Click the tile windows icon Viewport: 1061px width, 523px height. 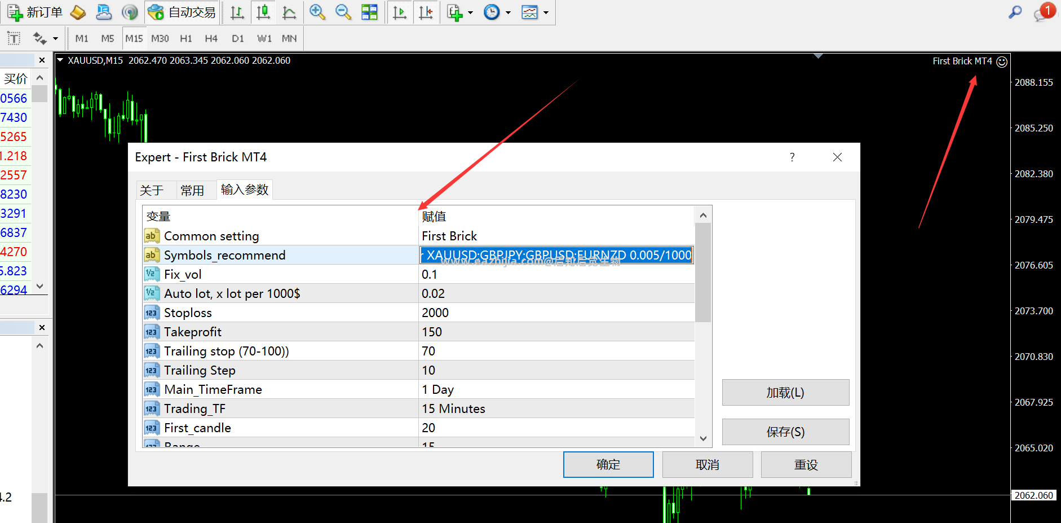coord(369,12)
